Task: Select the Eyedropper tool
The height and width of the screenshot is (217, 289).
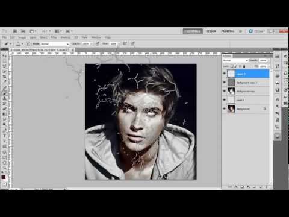Action: point(4,82)
